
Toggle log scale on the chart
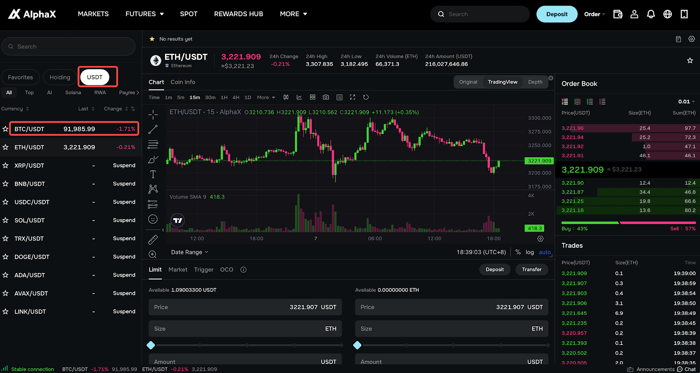(530, 252)
